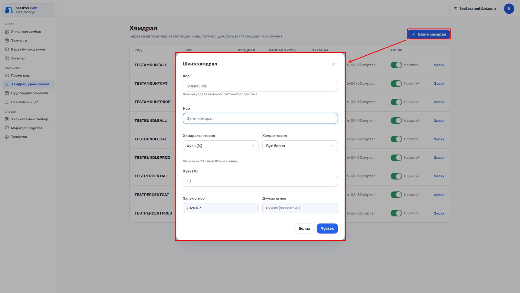Click the Шинэ хямдрал button
520x293 pixels.
429,34
